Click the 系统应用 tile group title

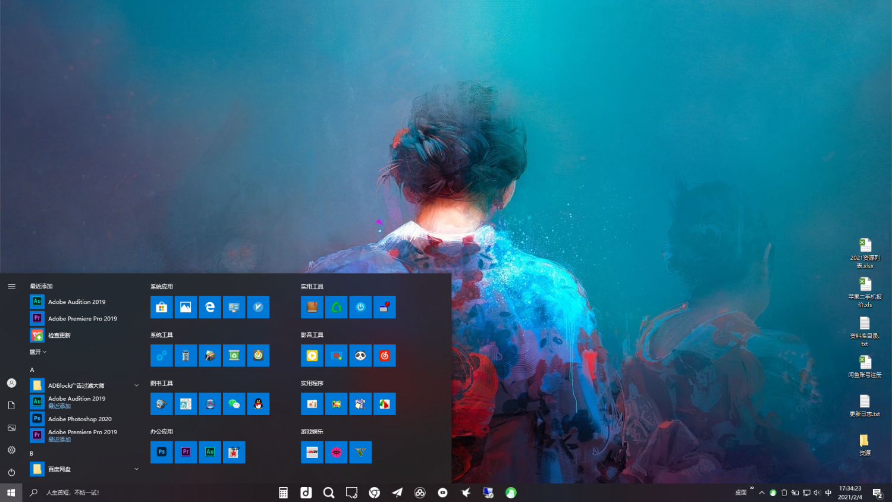[x=162, y=287]
